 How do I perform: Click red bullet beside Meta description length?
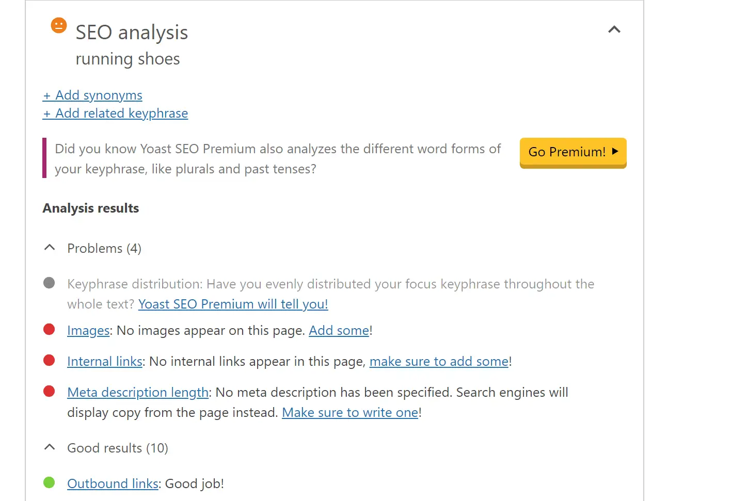tap(49, 392)
